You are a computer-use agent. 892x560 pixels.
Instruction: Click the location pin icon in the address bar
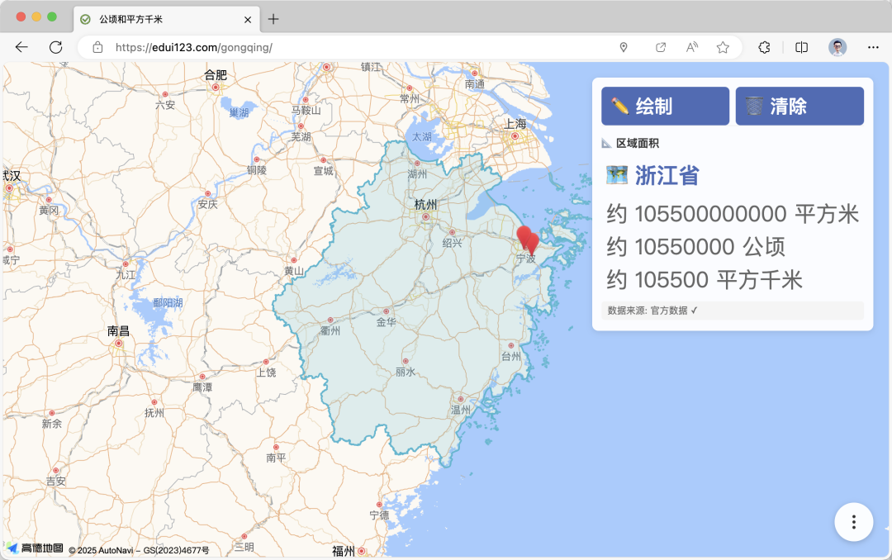(624, 47)
